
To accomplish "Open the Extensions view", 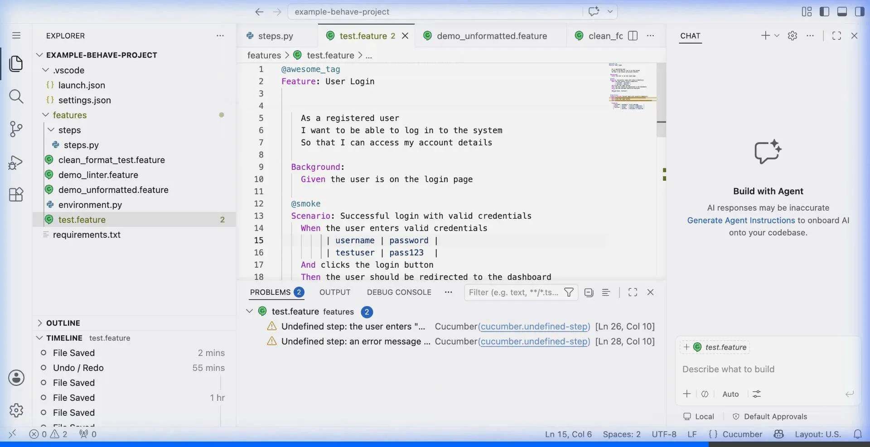I will pyautogui.click(x=16, y=195).
